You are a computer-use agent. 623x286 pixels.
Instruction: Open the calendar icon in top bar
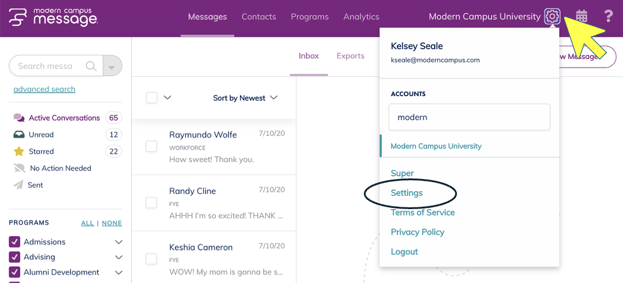click(582, 16)
